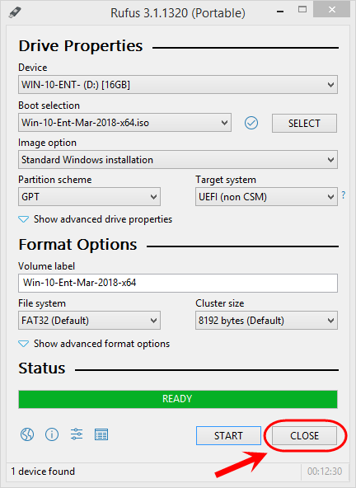Open the Partition scheme GPT dropdown

pyautogui.click(x=89, y=197)
